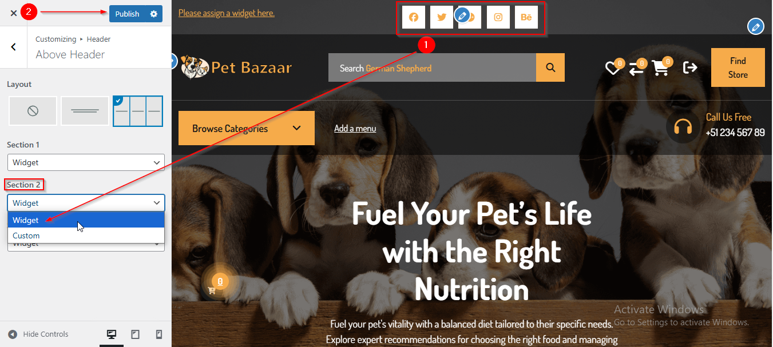Click the login arrow icon
The height and width of the screenshot is (347, 773).
click(x=691, y=68)
